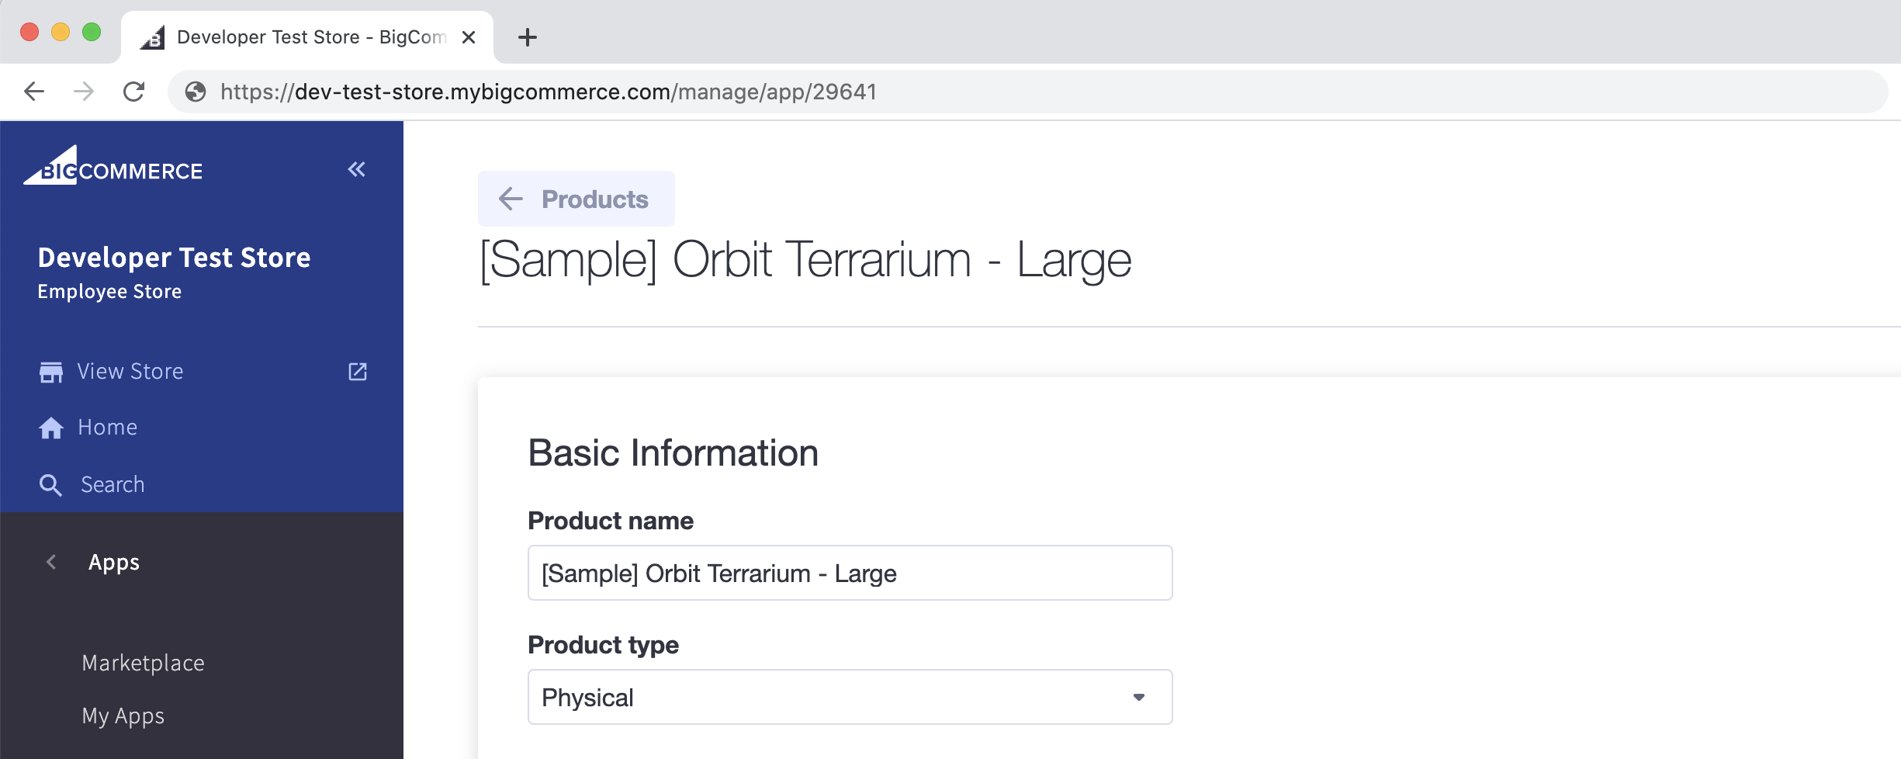Screen dimensions: 1901x759
Task: Click the back arrow next to Products
Action: (x=511, y=199)
